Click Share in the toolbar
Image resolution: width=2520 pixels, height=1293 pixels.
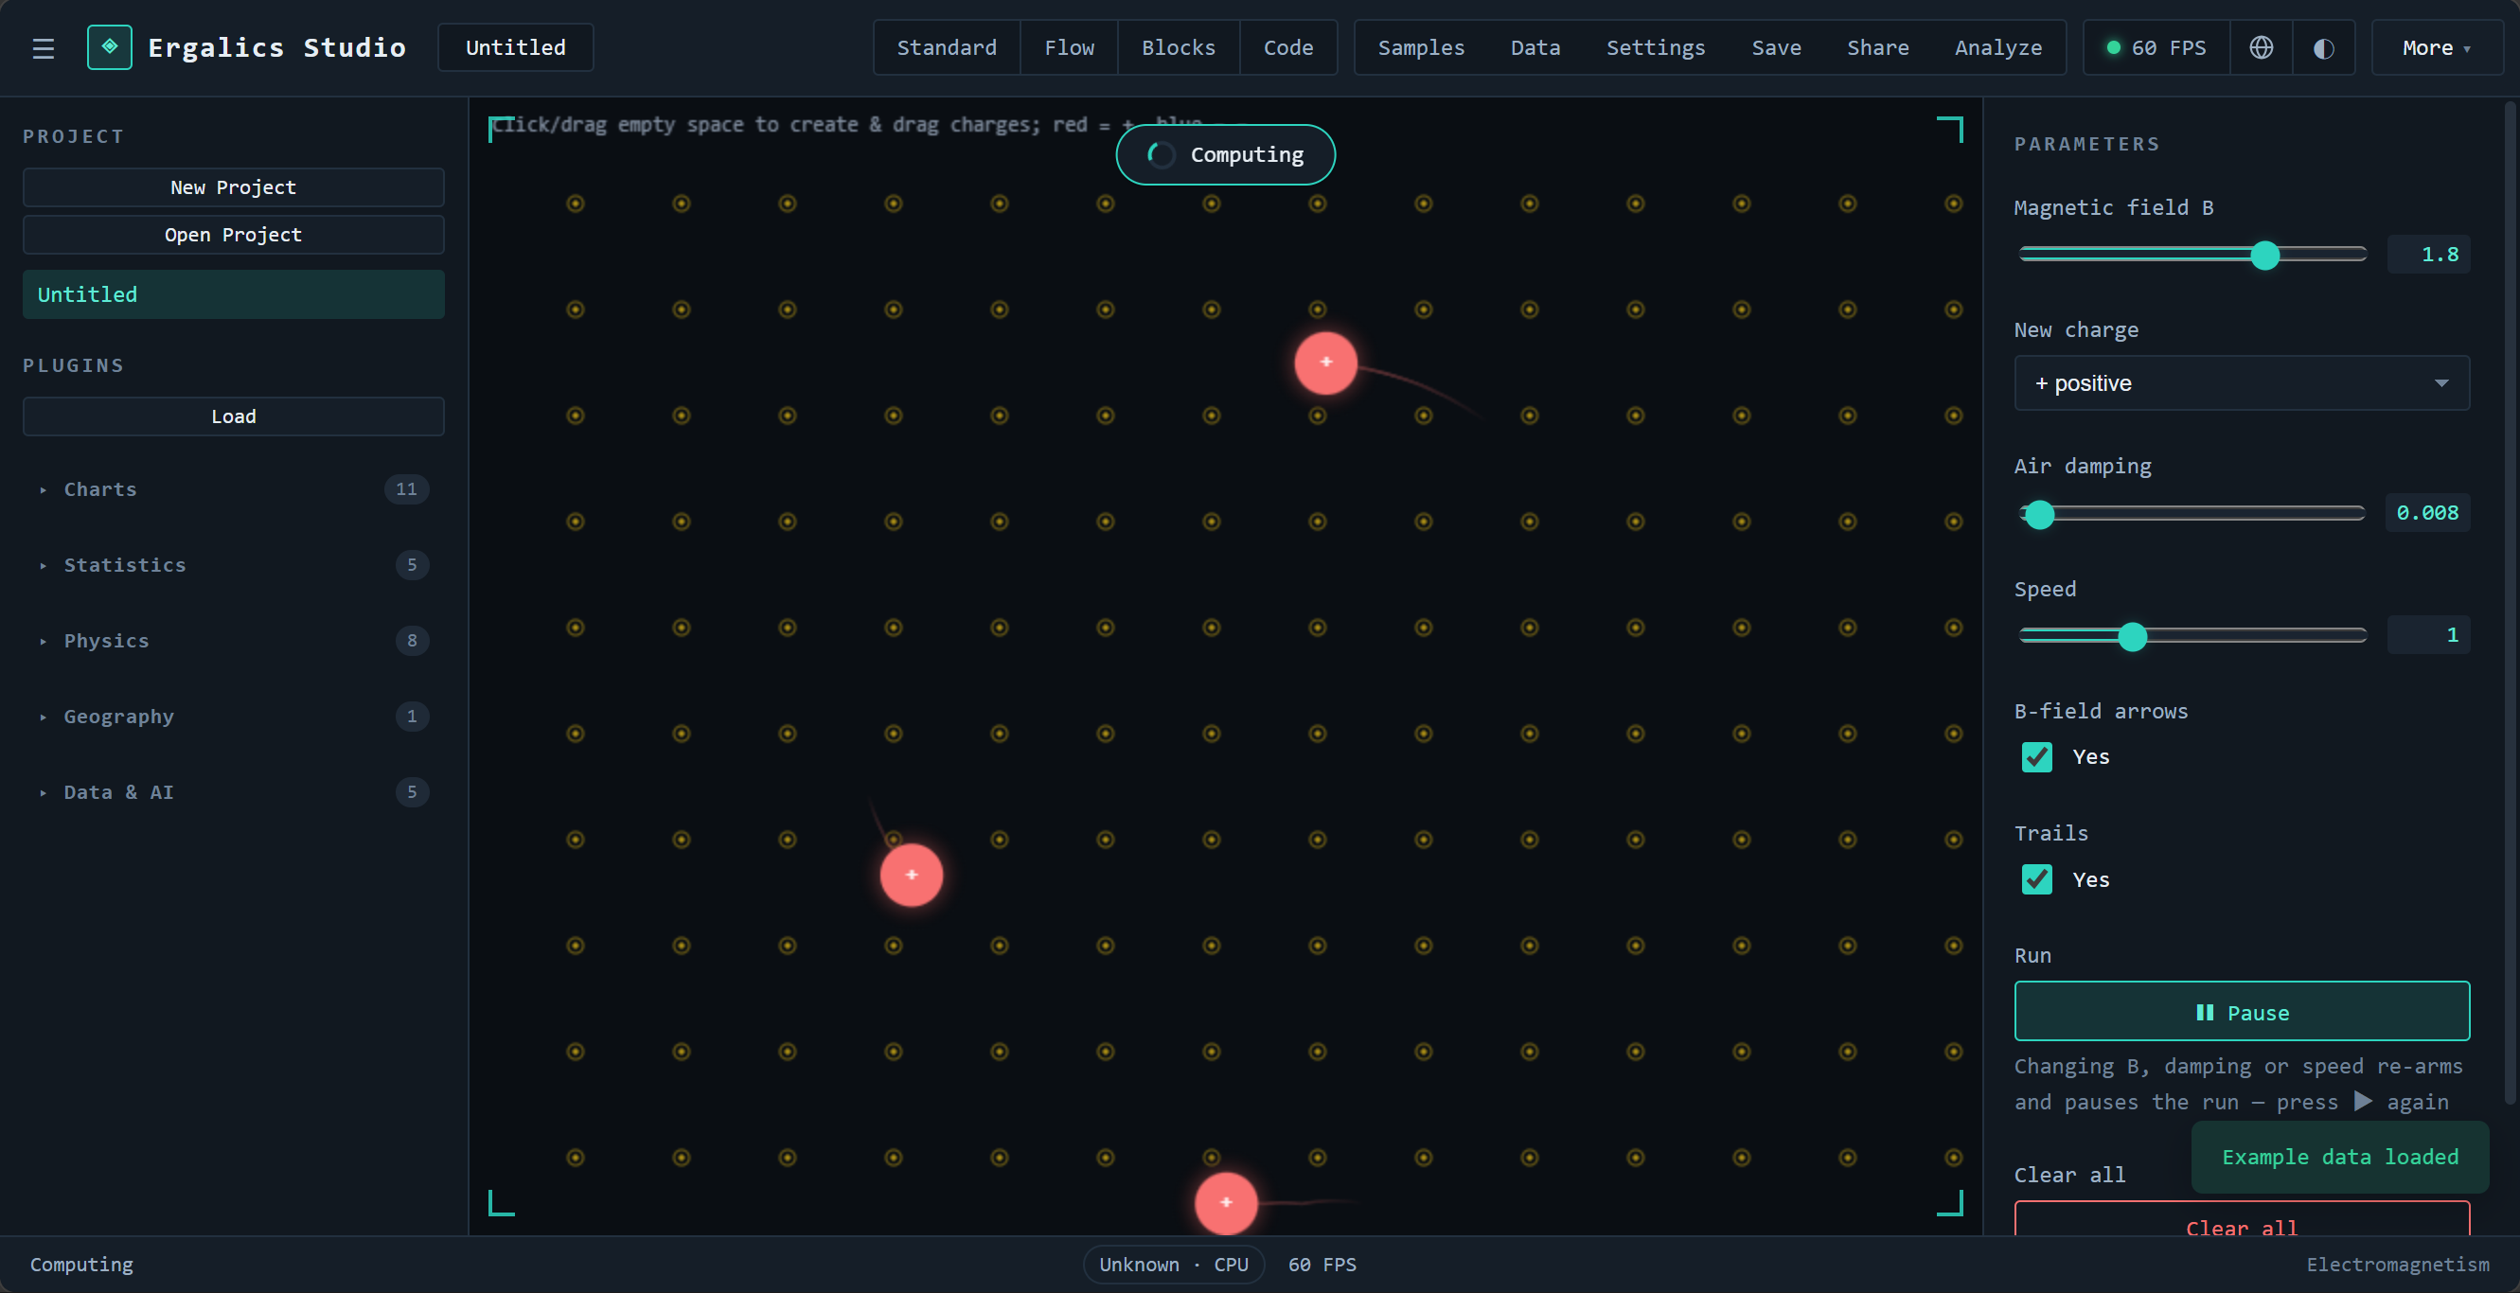click(x=1877, y=47)
